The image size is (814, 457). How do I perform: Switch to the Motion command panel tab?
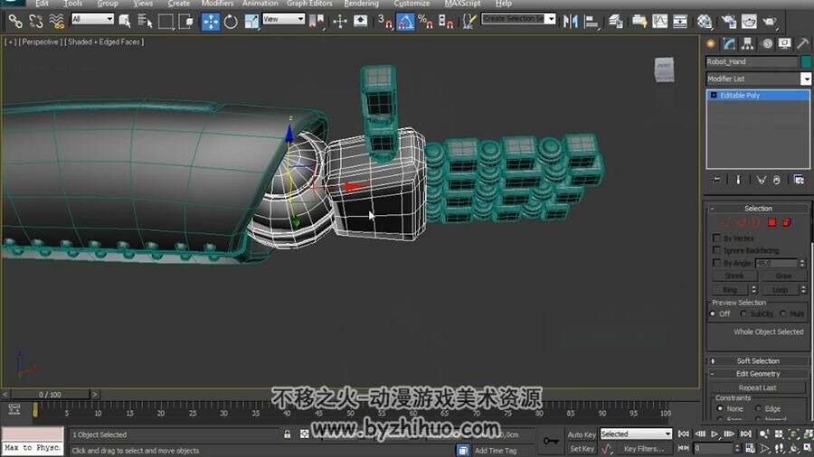(x=767, y=44)
